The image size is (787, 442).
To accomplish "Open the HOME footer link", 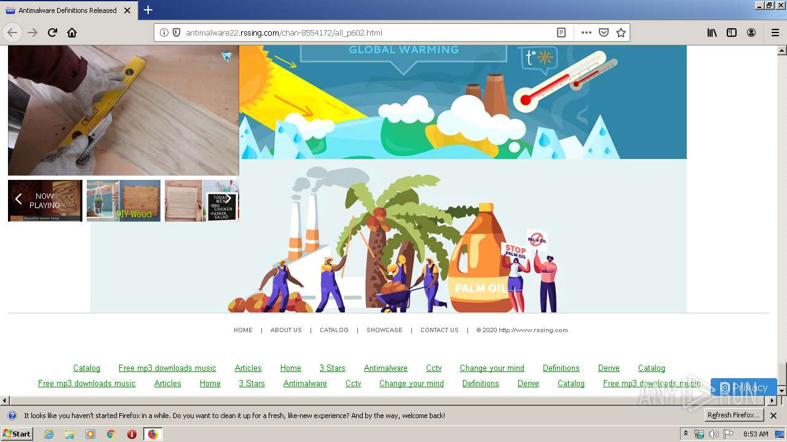I will click(x=243, y=330).
